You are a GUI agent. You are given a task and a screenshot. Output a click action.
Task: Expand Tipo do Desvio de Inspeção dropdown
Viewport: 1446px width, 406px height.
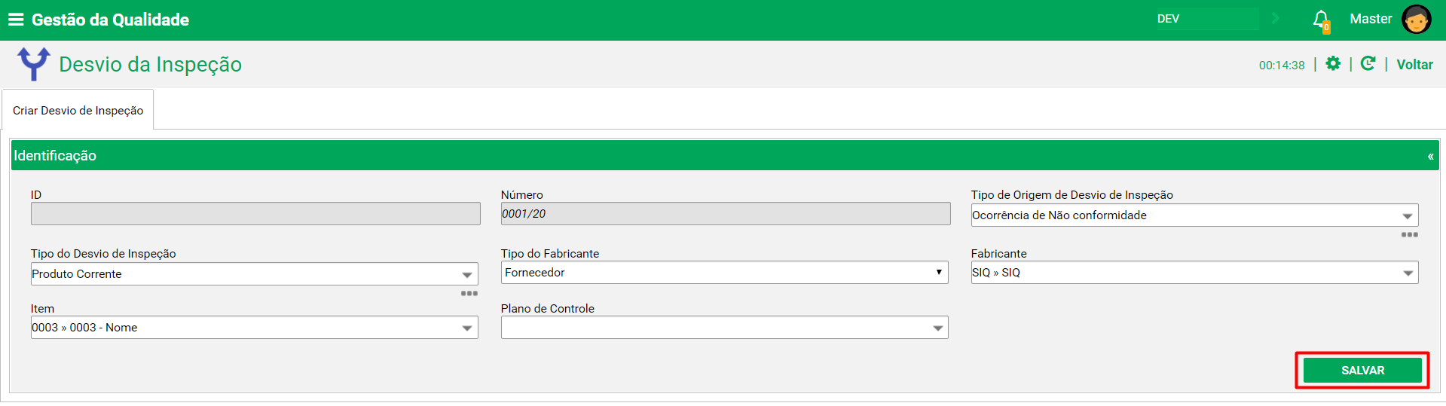[x=466, y=275]
